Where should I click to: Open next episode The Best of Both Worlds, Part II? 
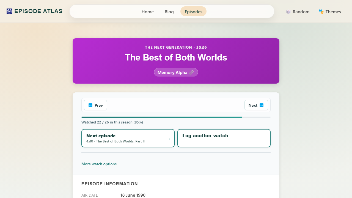point(128,138)
